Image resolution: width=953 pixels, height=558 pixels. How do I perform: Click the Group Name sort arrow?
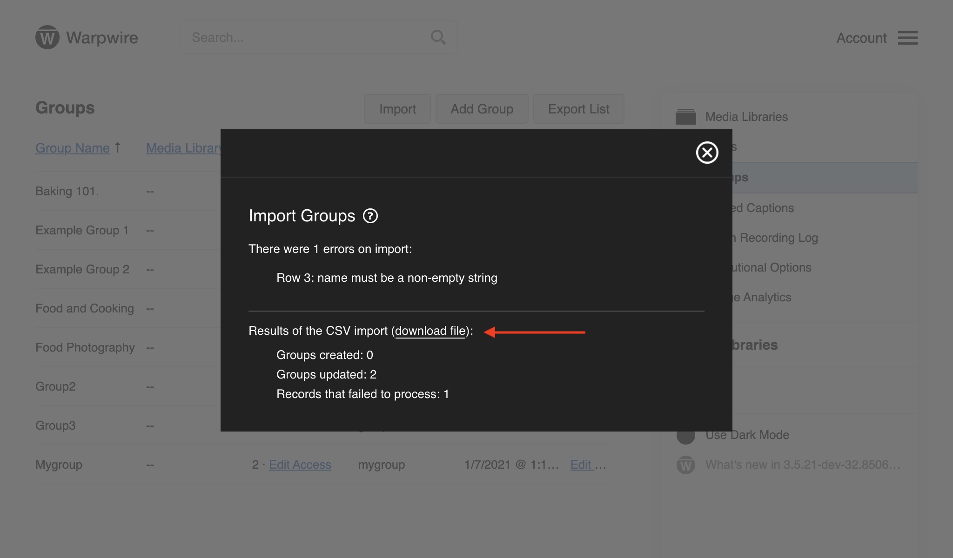point(118,147)
